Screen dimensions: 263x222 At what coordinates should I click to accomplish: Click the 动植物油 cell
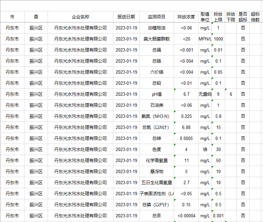click(x=157, y=28)
